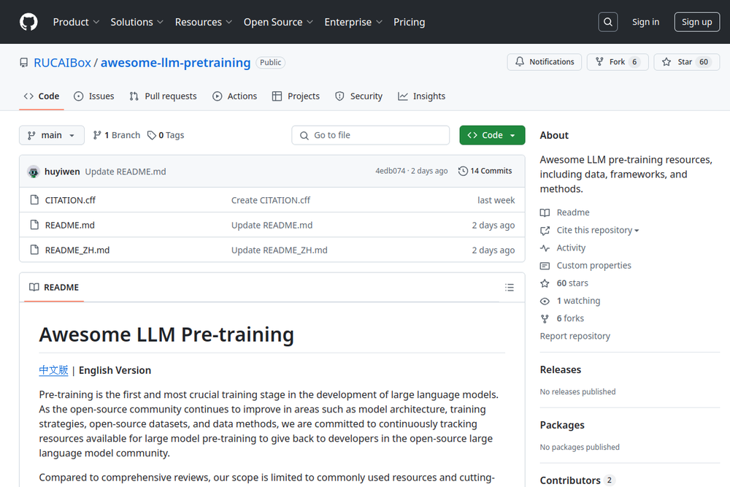This screenshot has width=730, height=487.
Task: Click the file icon next to README_ZH.md
Action: (x=34, y=250)
